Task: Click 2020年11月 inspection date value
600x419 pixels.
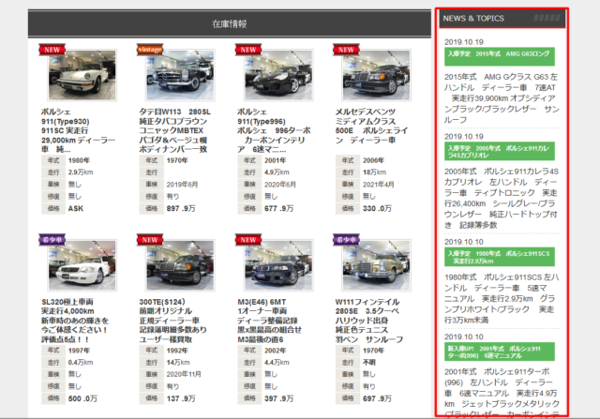Action: coord(184,374)
